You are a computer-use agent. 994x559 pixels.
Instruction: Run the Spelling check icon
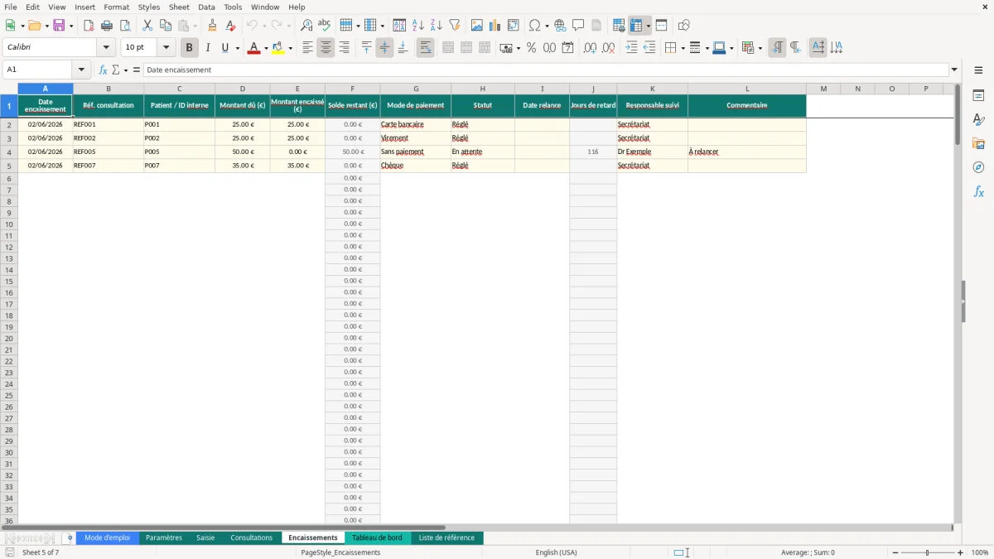(325, 26)
